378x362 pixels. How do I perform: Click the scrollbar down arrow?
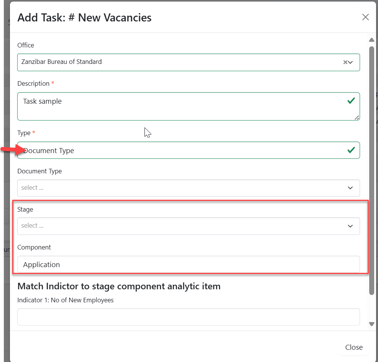[372, 324]
